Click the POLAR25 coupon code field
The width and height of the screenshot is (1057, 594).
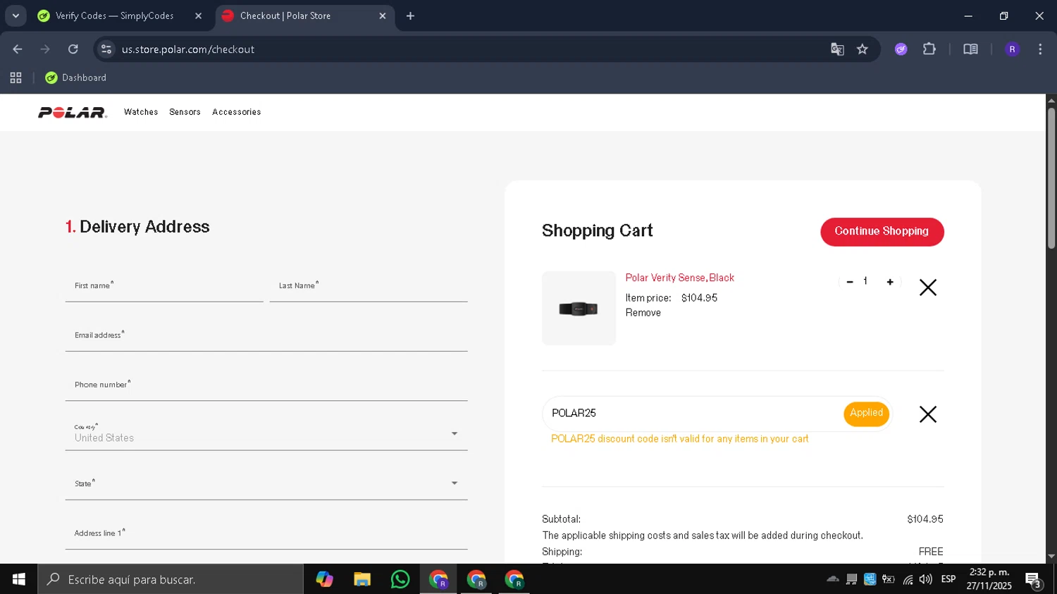point(694,414)
